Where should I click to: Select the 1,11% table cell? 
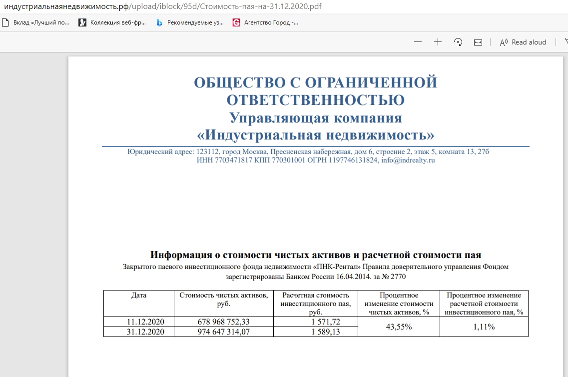(x=484, y=326)
